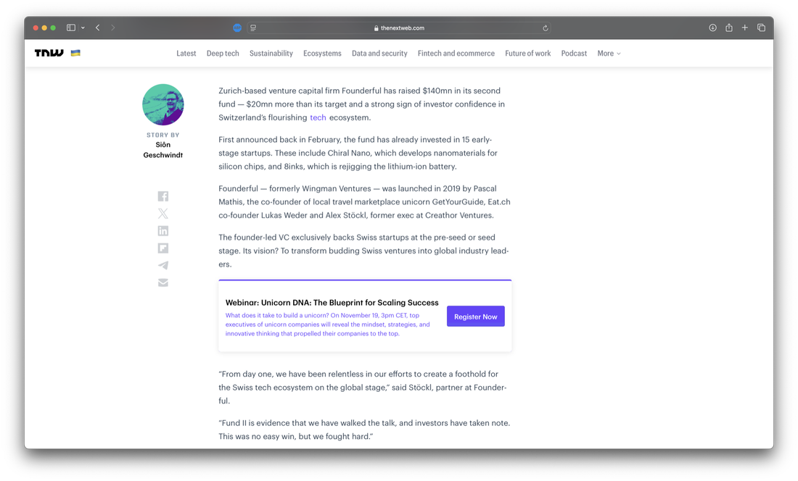
Task: Click the Ukraine flag icon beside logo
Action: pos(75,53)
